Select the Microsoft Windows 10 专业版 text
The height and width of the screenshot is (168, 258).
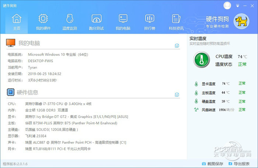(58, 54)
